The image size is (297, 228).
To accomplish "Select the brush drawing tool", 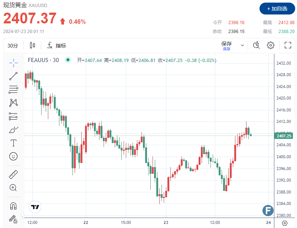I will [13, 130].
